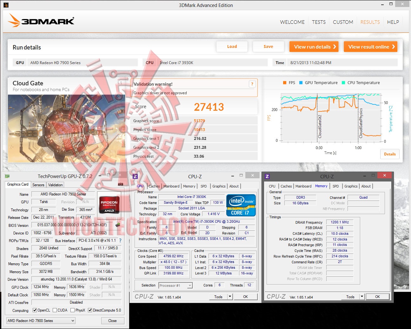Click the Core Speed value 4799.82 MHz
Screen dimensions: 411x329
173,256
